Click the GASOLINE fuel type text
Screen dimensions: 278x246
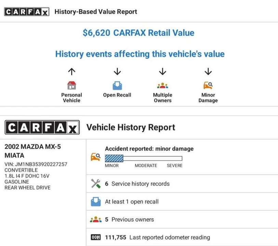(x=17, y=182)
